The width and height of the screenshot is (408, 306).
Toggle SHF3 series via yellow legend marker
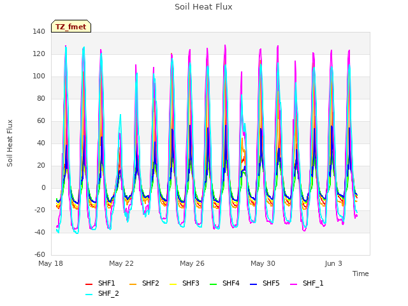pyautogui.click(x=173, y=284)
